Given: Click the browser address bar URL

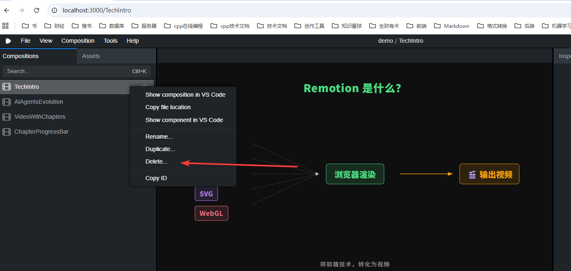Looking at the screenshot, I should click(x=97, y=10).
